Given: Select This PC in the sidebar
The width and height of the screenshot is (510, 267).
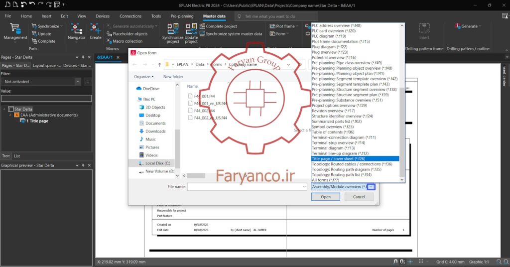Looking at the screenshot, I should tap(146, 99).
